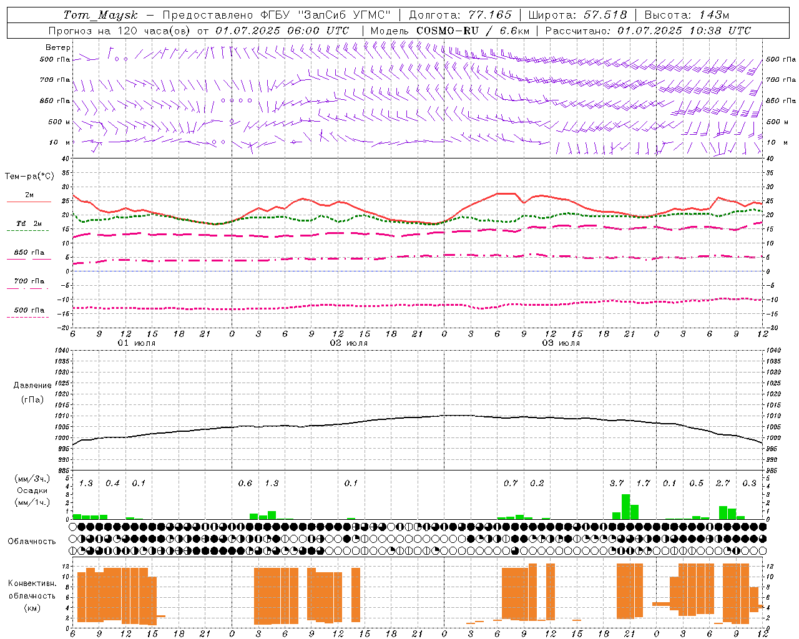Select the 'Высота: 143м' elevation text
The height and width of the screenshot is (639, 799).
[x=687, y=15]
